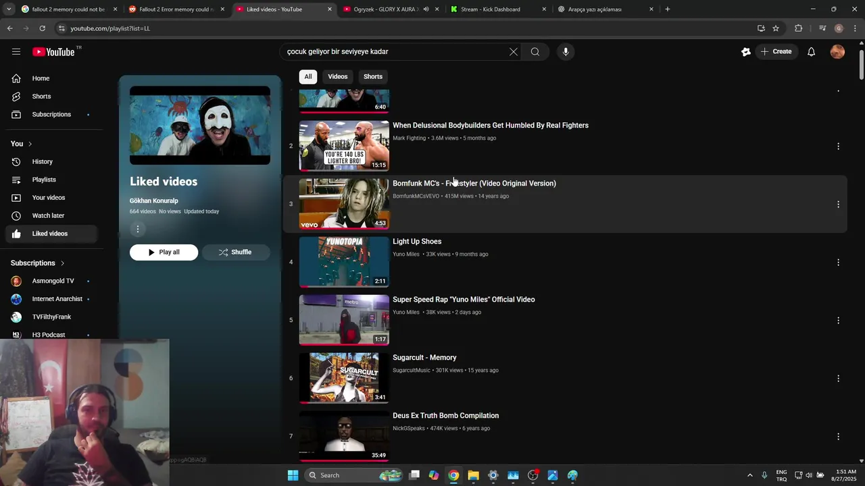Open Chrome three-dot menu

click(855, 28)
